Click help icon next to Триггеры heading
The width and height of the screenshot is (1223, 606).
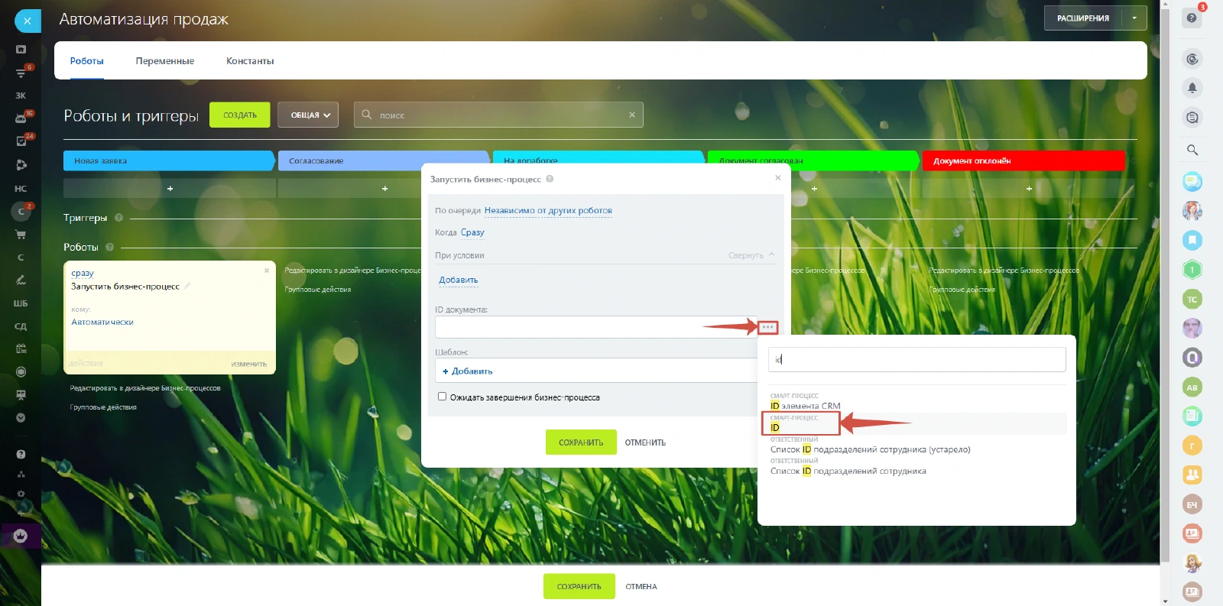point(118,218)
